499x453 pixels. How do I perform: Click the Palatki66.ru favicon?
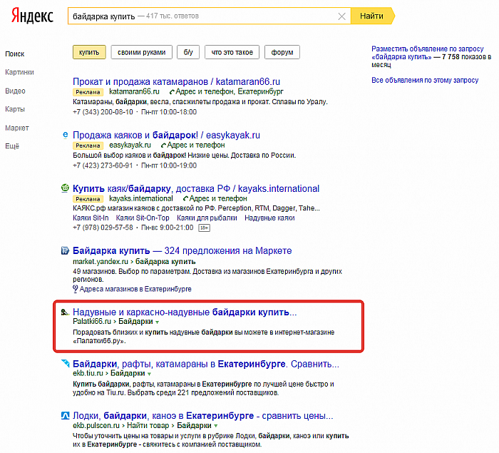[x=65, y=312]
